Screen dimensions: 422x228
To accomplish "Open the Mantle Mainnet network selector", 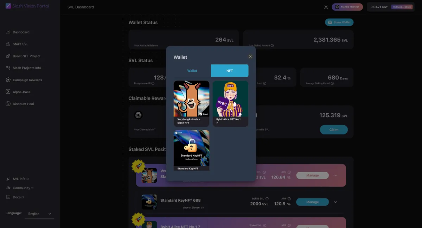I will (x=347, y=7).
